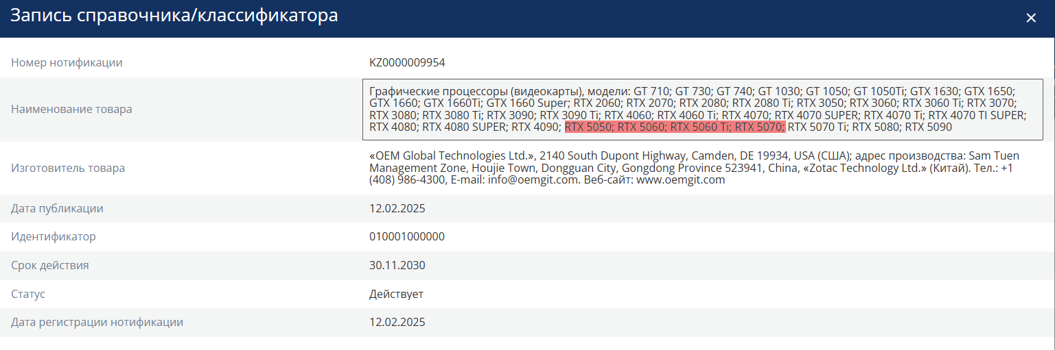Close the classifier record dialog
This screenshot has width=1055, height=350.
click(1030, 18)
